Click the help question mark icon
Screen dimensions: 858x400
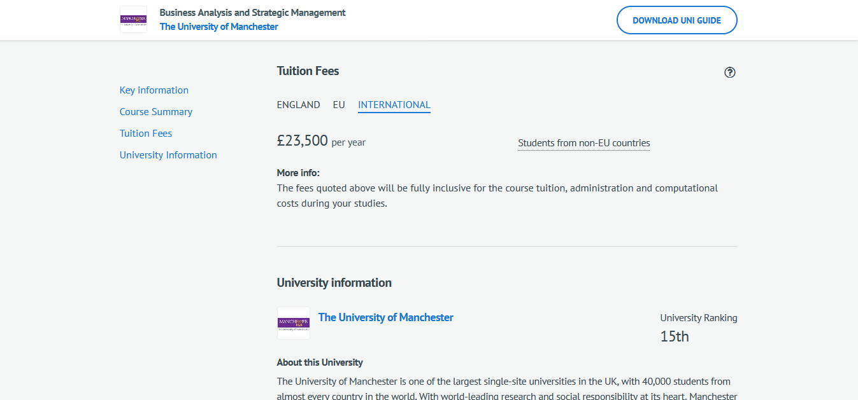[730, 72]
